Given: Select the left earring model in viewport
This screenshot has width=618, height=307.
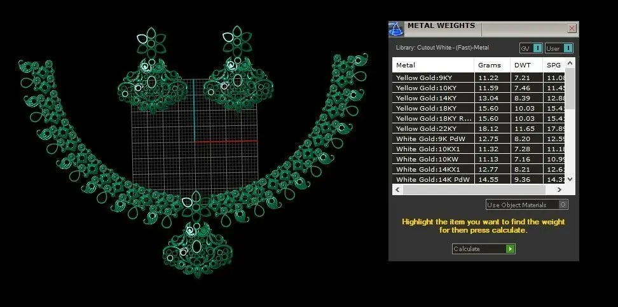Looking at the screenshot, I should (x=152, y=70).
